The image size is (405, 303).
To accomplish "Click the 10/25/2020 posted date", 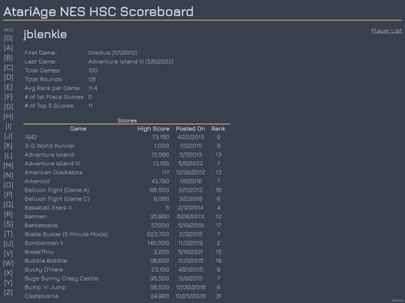I will [x=190, y=296].
